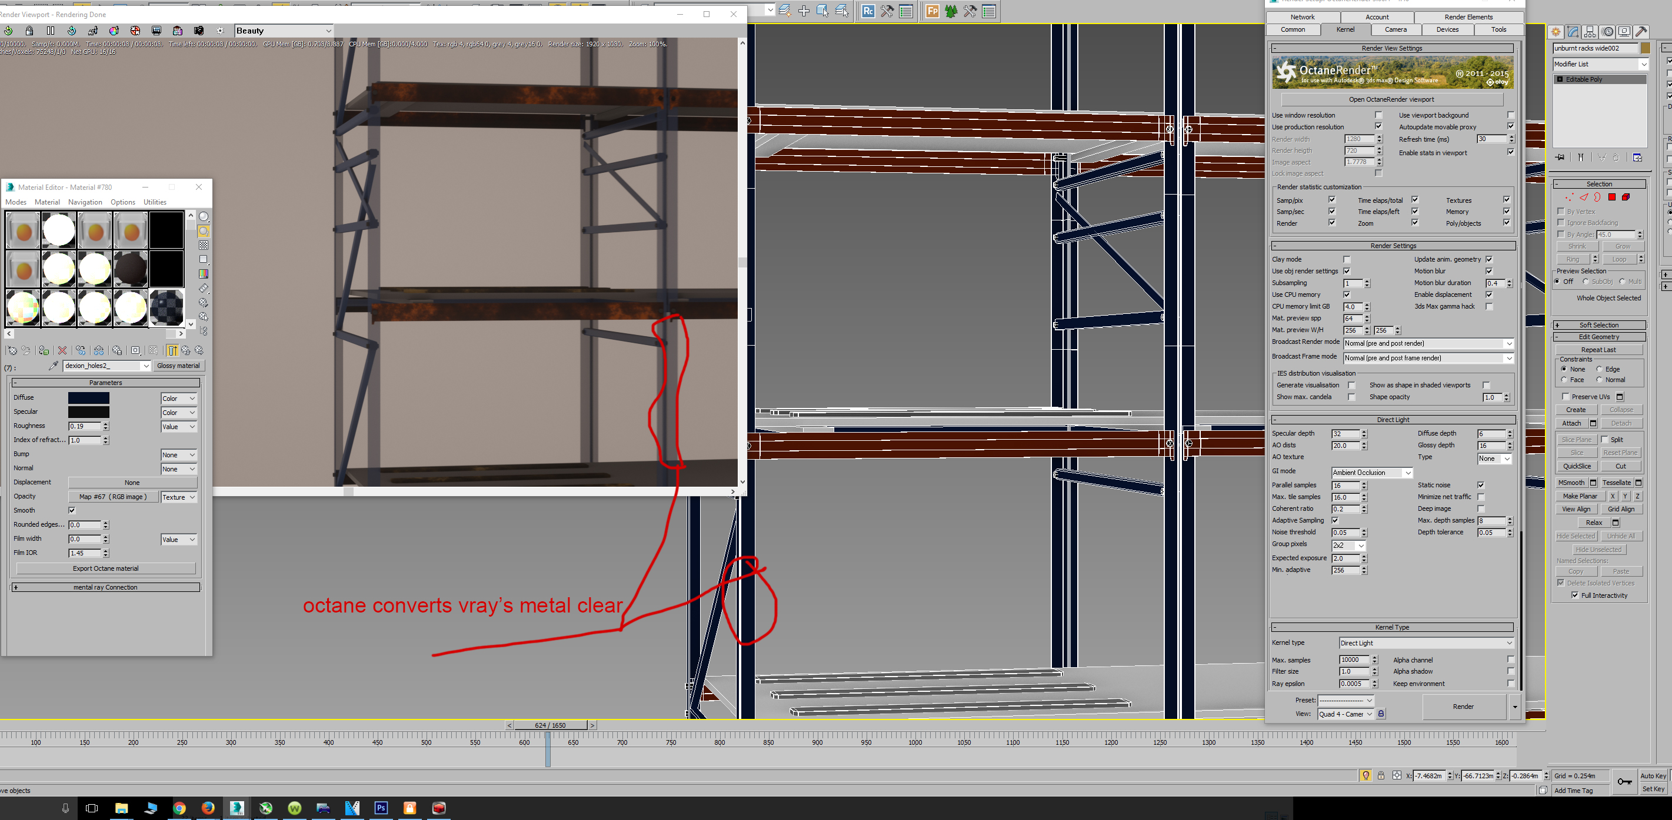Toggle Show End Result icon
This screenshot has width=1672, height=820.
pos(172,350)
